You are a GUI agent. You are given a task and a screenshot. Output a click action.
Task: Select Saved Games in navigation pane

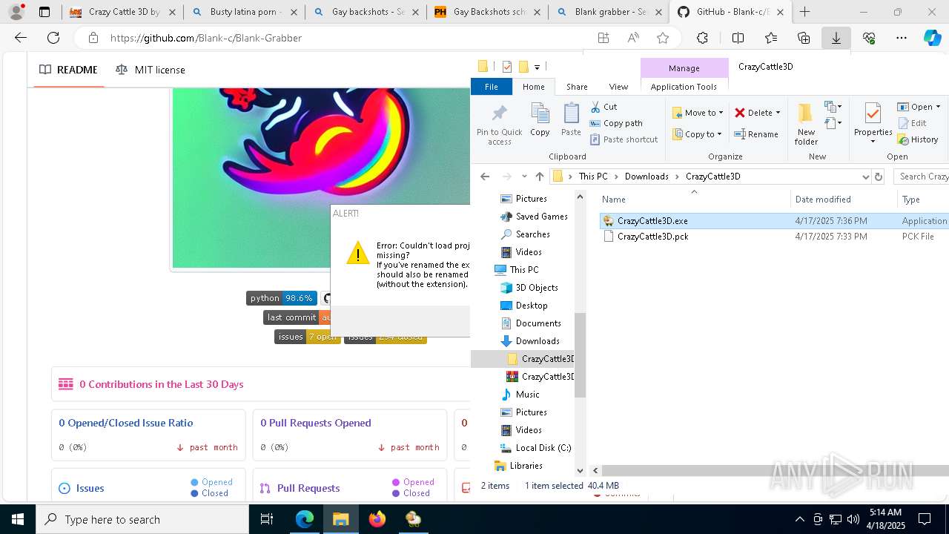[542, 217]
